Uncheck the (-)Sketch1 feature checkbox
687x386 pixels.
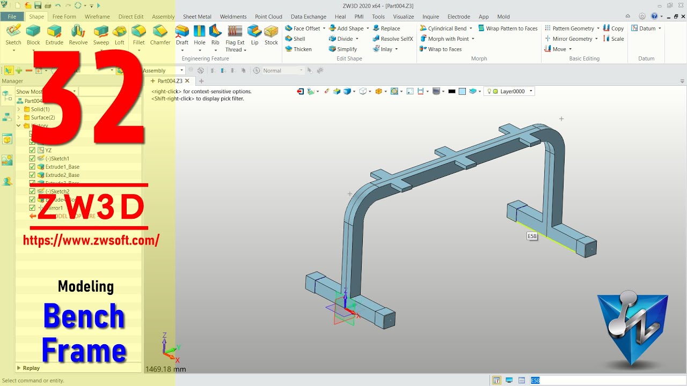click(x=32, y=159)
